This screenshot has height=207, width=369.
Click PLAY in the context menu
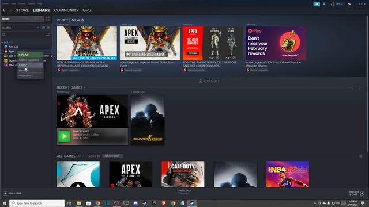click(x=30, y=55)
